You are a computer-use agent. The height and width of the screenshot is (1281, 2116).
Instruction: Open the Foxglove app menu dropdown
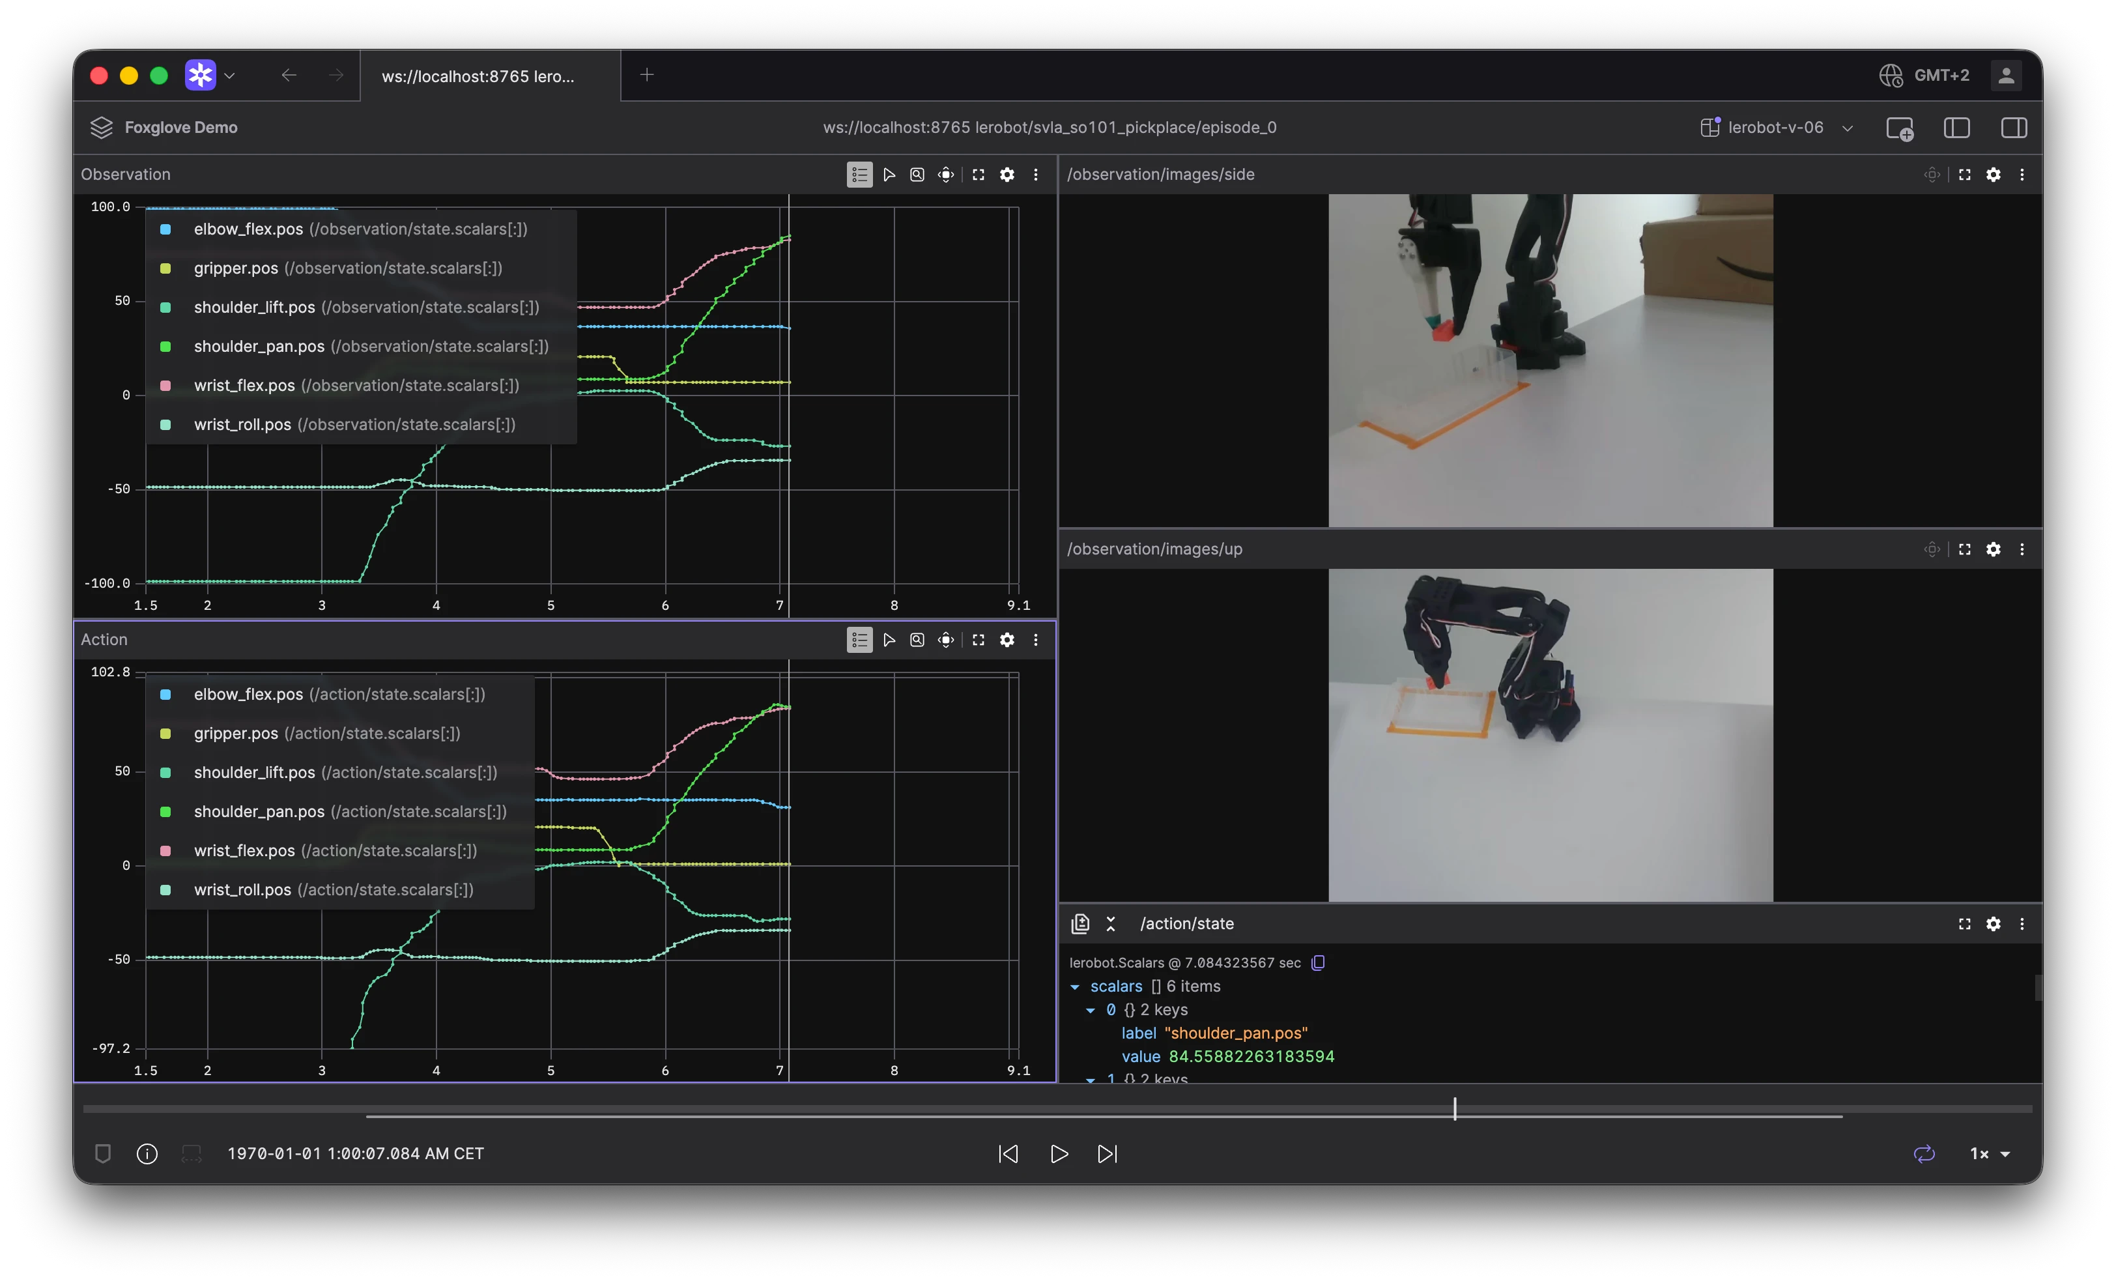pos(210,76)
